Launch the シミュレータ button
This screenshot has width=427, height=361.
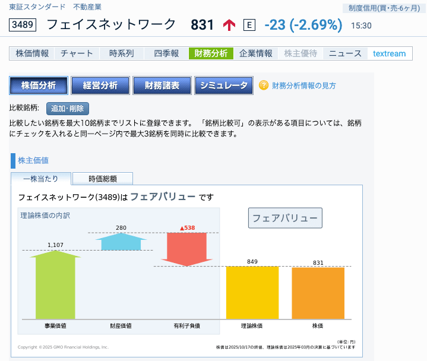click(x=224, y=85)
